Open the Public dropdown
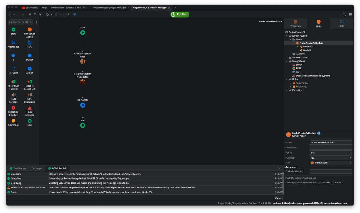Screen dimensions: 360x213 point(331,153)
